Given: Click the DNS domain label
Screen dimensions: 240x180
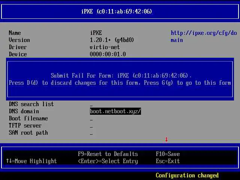Looking at the screenshot, I should point(24,111).
